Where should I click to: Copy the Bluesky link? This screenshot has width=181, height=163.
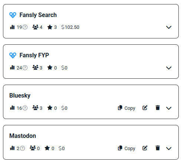[126, 108]
